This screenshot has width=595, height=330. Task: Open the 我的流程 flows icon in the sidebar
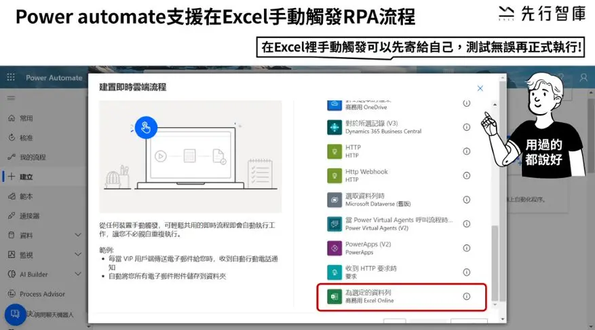tap(12, 157)
